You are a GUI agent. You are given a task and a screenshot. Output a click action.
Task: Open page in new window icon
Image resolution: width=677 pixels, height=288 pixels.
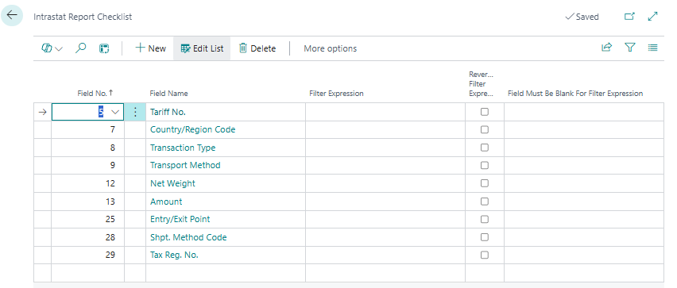[x=630, y=17]
